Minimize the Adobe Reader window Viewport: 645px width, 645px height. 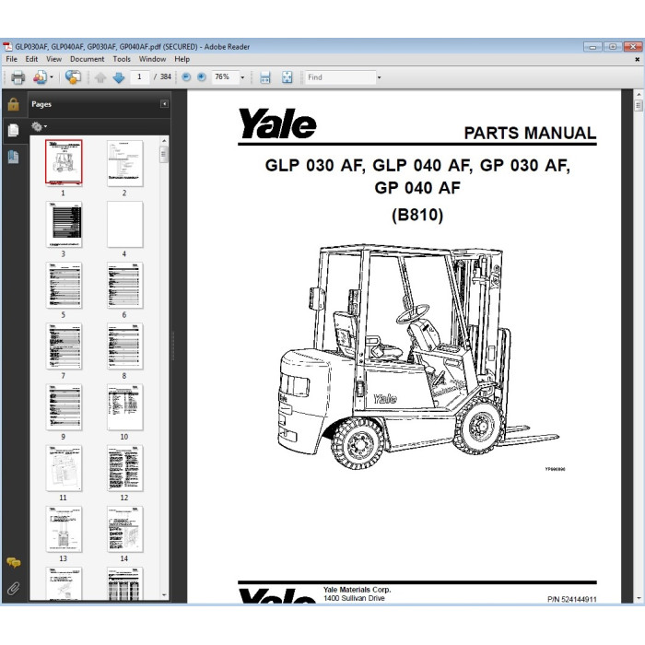point(592,47)
